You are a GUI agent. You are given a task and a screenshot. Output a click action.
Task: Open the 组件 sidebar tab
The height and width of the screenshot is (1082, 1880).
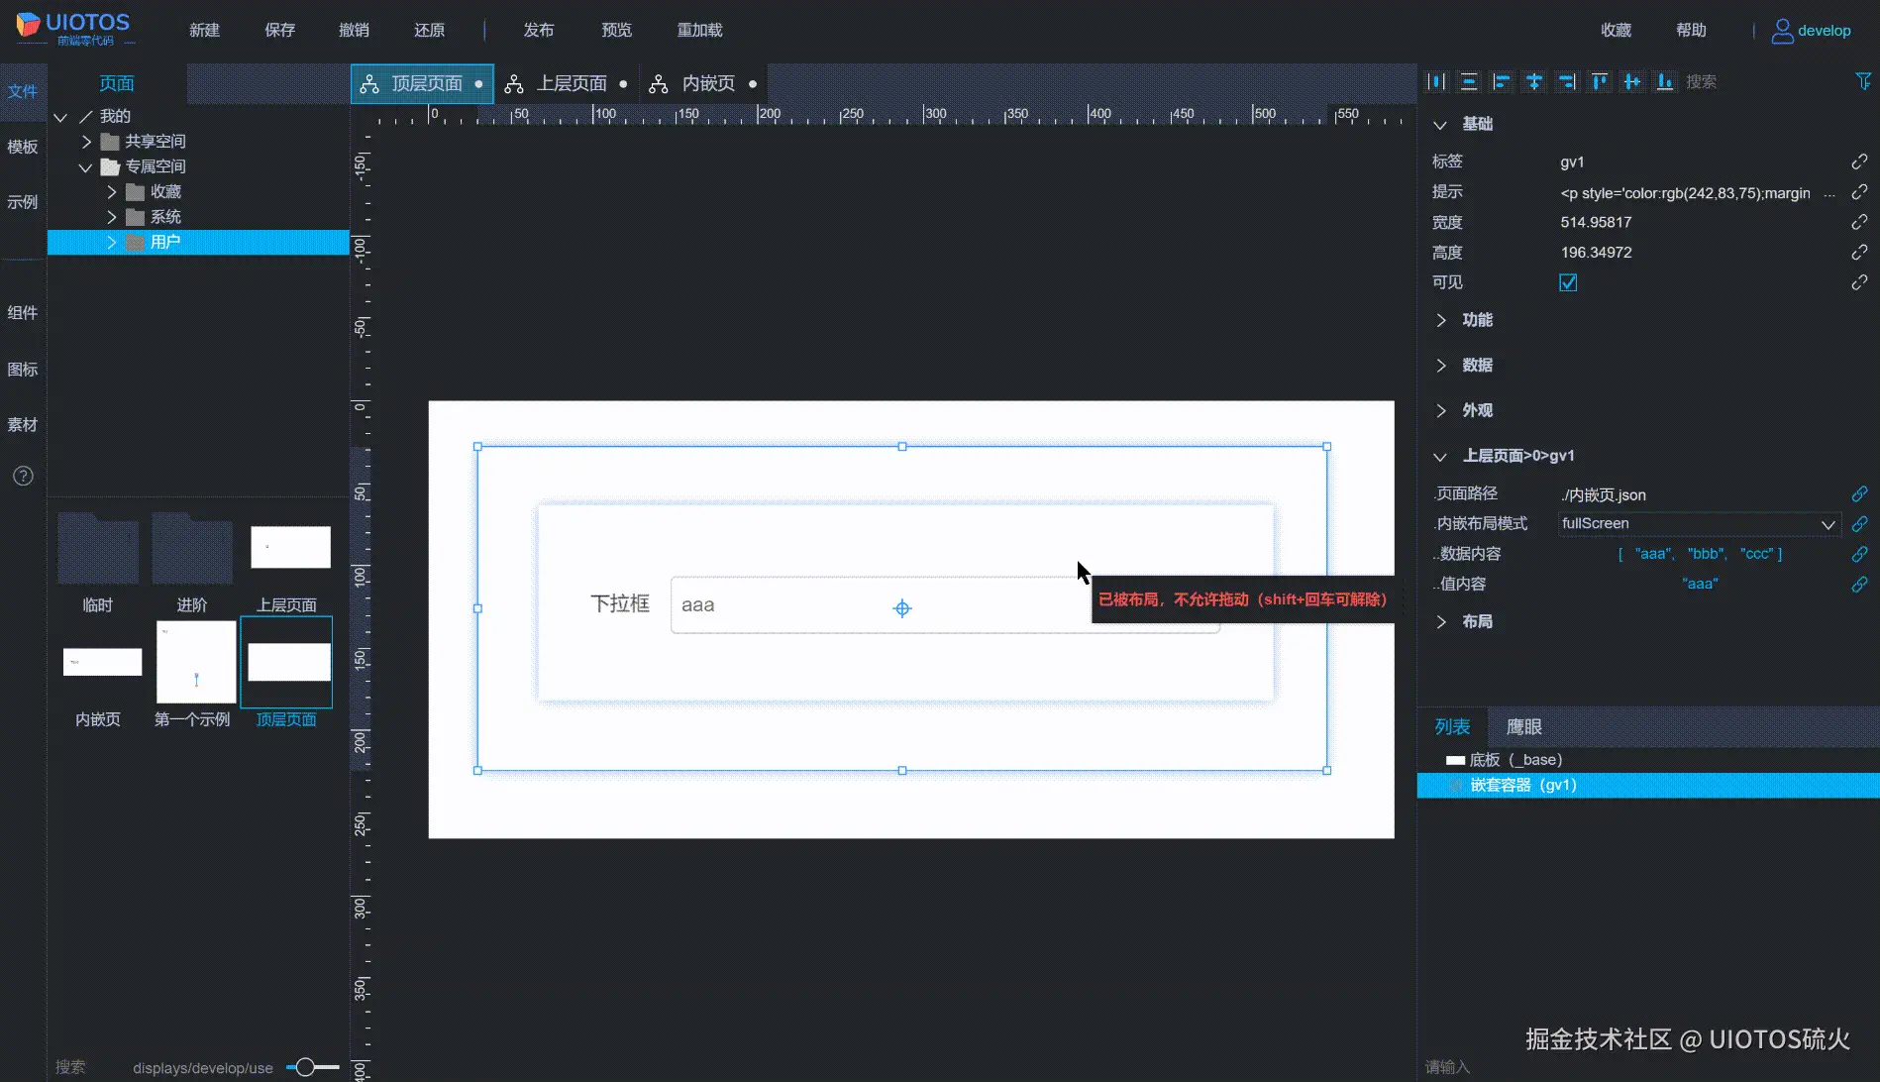(23, 313)
